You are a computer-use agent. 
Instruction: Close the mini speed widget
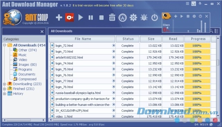click(207, 16)
